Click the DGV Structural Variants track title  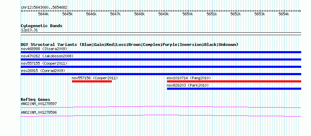(x=130, y=45)
